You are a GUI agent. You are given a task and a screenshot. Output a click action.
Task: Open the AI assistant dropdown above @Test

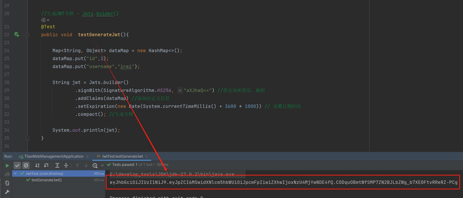[45, 20]
